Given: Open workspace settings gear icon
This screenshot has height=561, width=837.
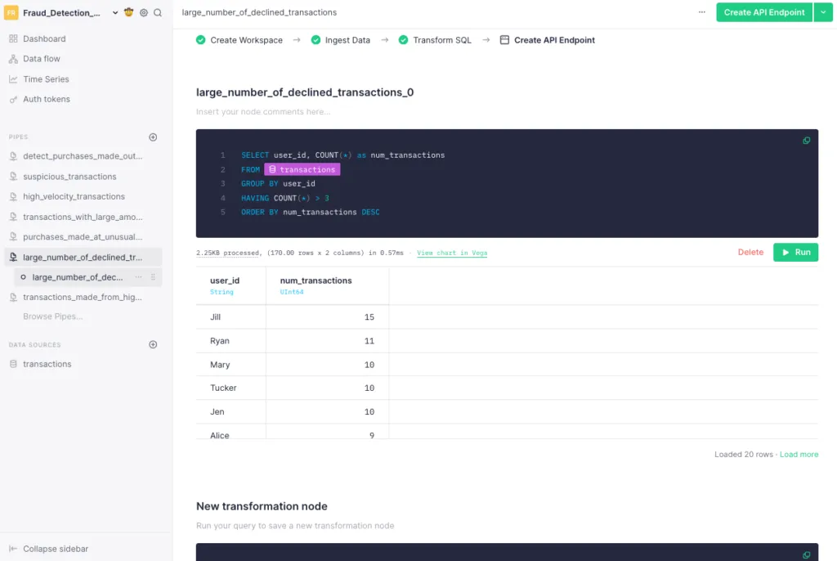Looking at the screenshot, I should pos(144,13).
